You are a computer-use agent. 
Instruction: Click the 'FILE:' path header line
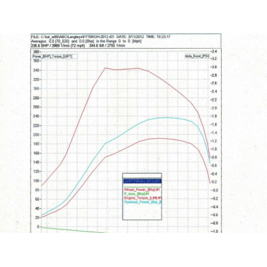click(x=101, y=37)
